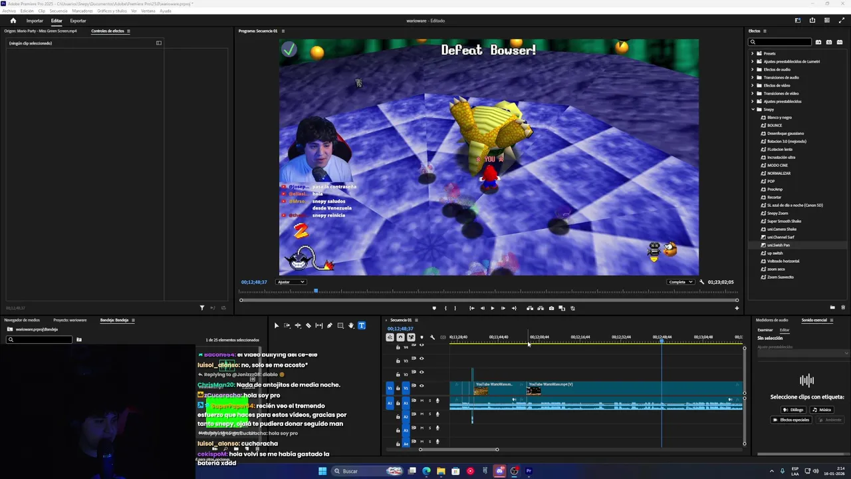Open Timeline display settings wrench
Viewport: 851px width, 479px height.
(432, 337)
